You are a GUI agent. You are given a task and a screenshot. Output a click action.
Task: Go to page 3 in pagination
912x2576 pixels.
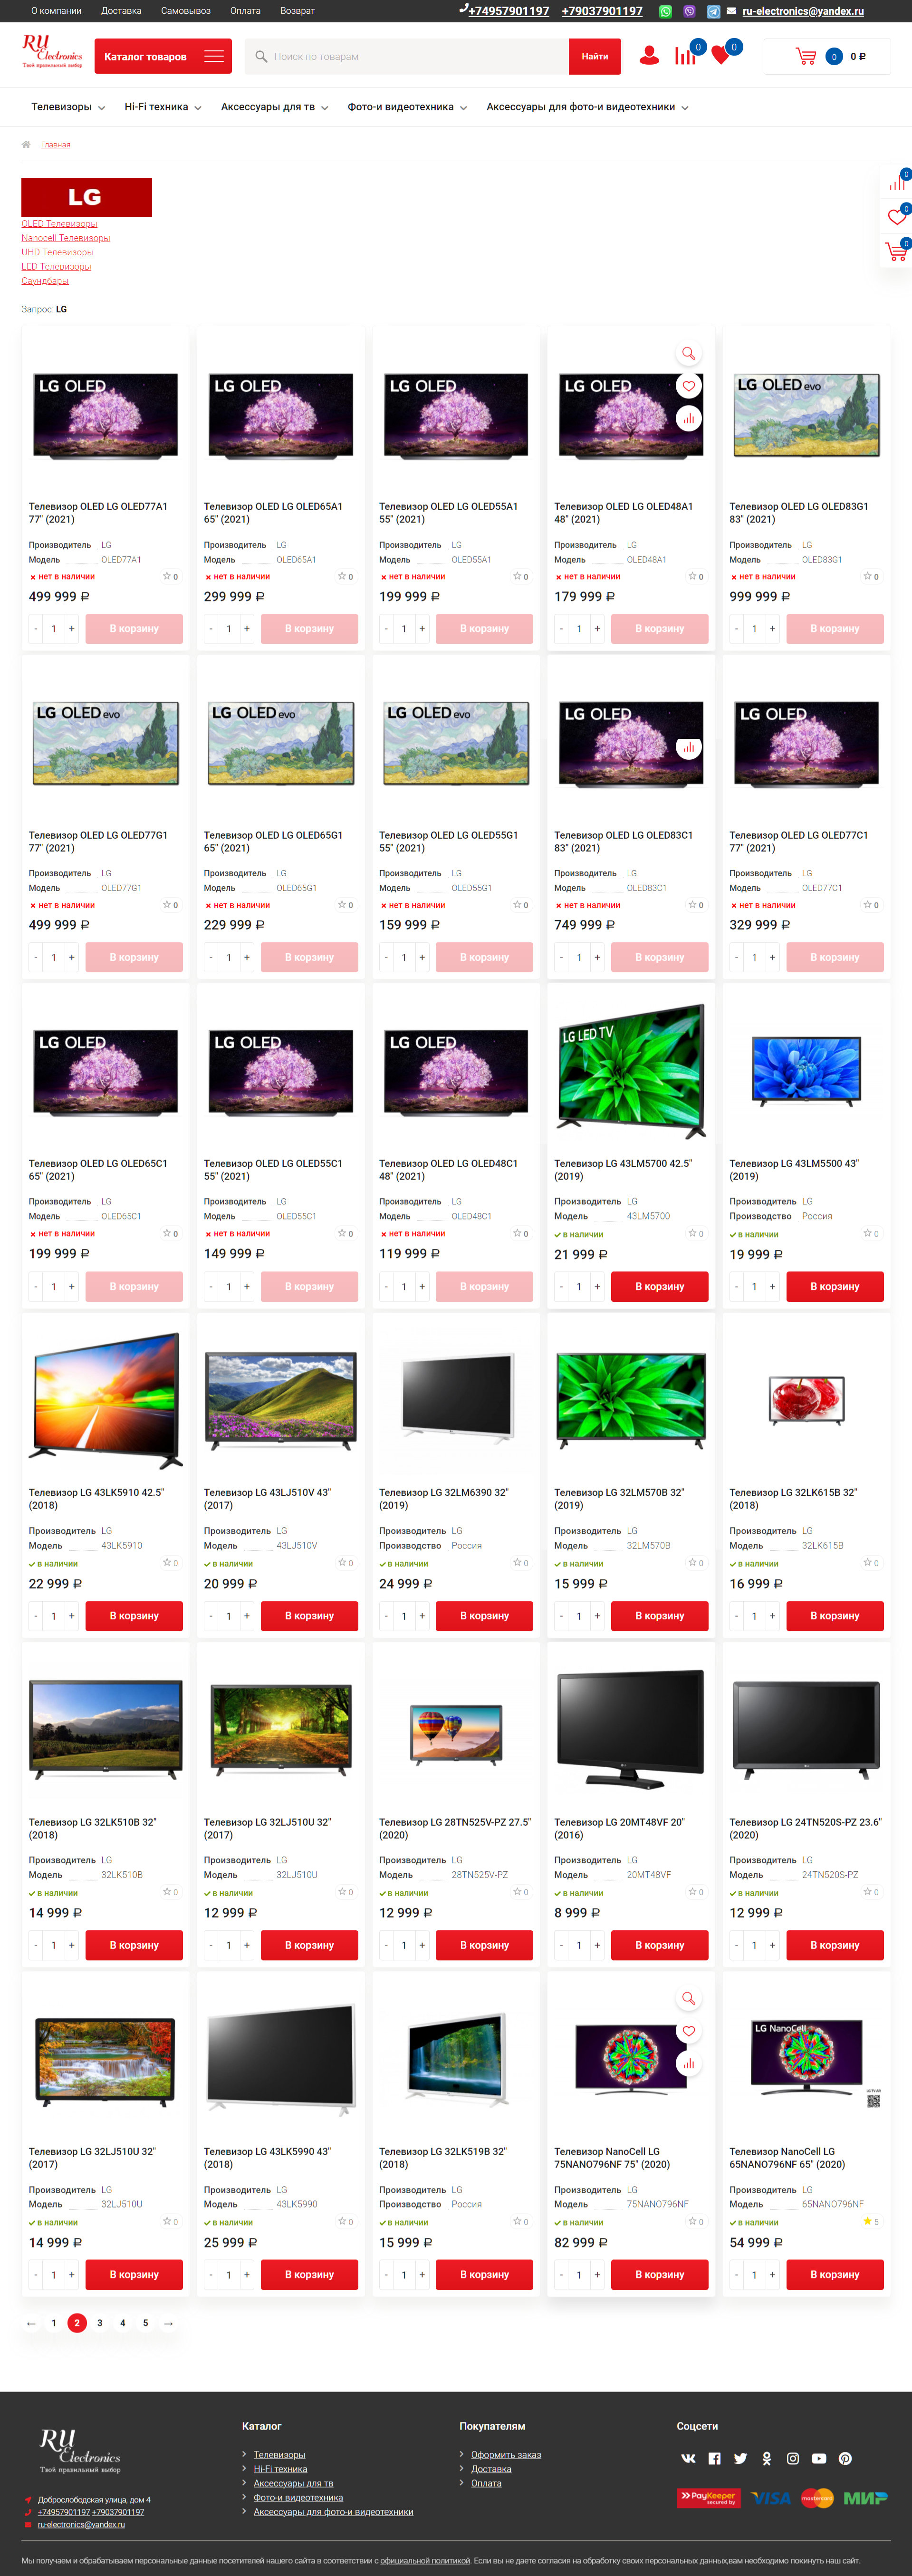pyautogui.click(x=100, y=2323)
